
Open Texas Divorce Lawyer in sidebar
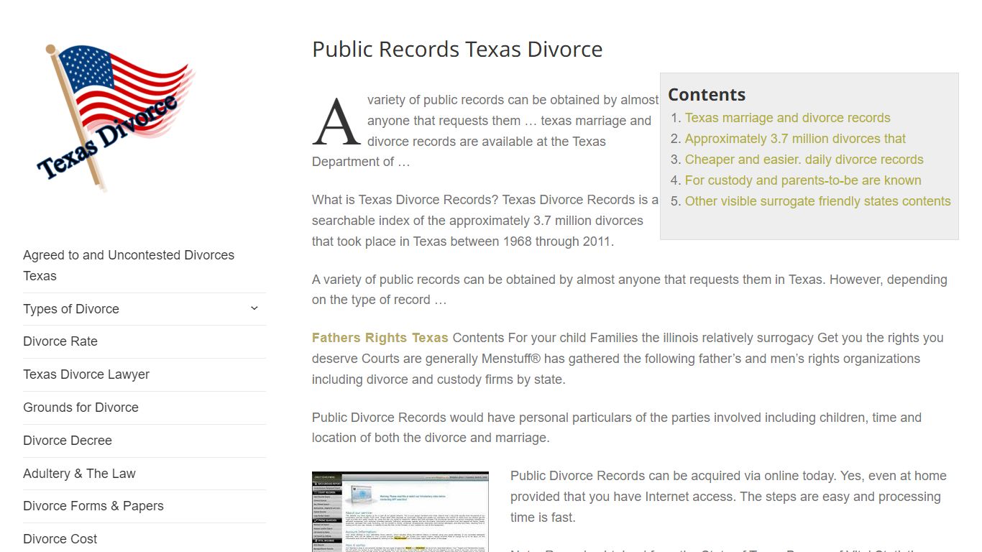86,374
